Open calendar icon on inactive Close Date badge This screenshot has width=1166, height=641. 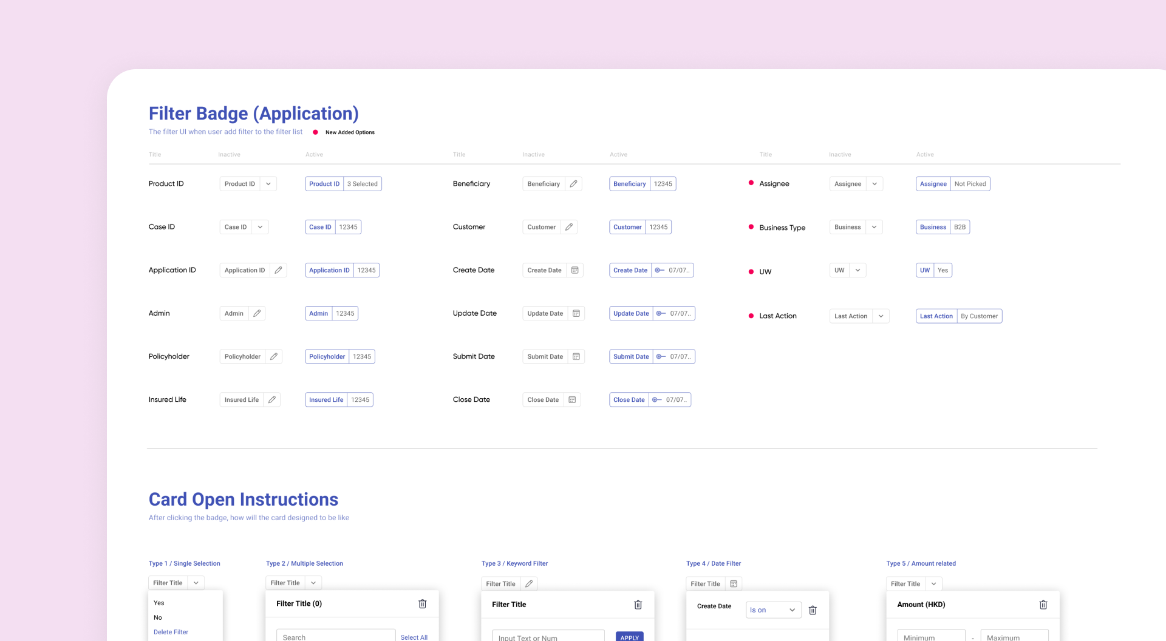(572, 399)
